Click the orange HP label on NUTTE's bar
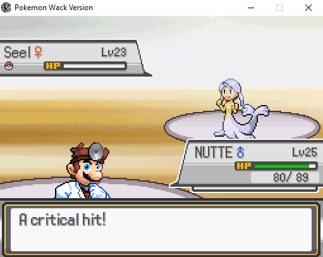323x257 pixels. (244, 166)
